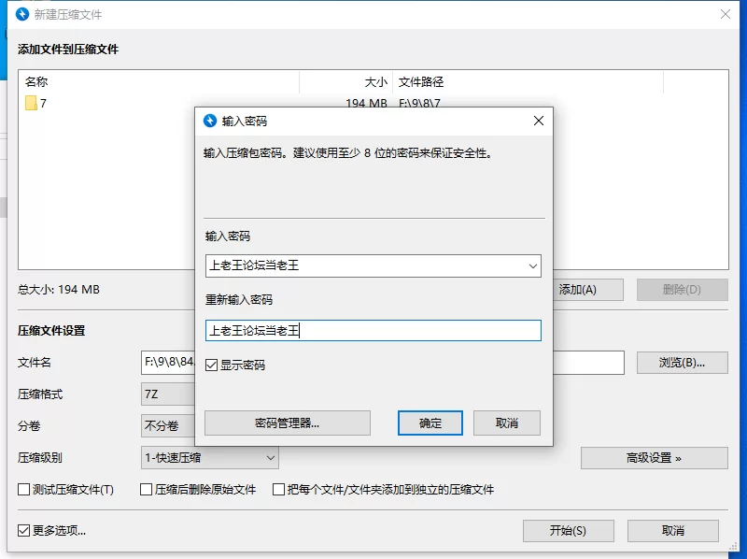
Task: Uncheck the 更多选项... checkbox
Action: 24,530
